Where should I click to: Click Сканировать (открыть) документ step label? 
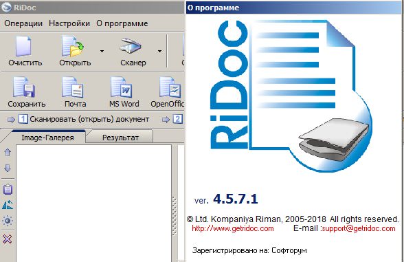tap(89, 119)
